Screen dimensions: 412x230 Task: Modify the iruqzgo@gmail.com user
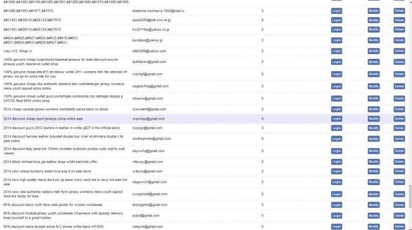click(373, 128)
